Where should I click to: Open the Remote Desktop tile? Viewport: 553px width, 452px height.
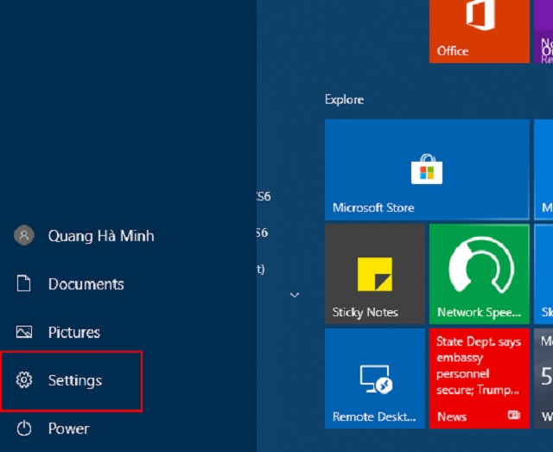(x=374, y=379)
